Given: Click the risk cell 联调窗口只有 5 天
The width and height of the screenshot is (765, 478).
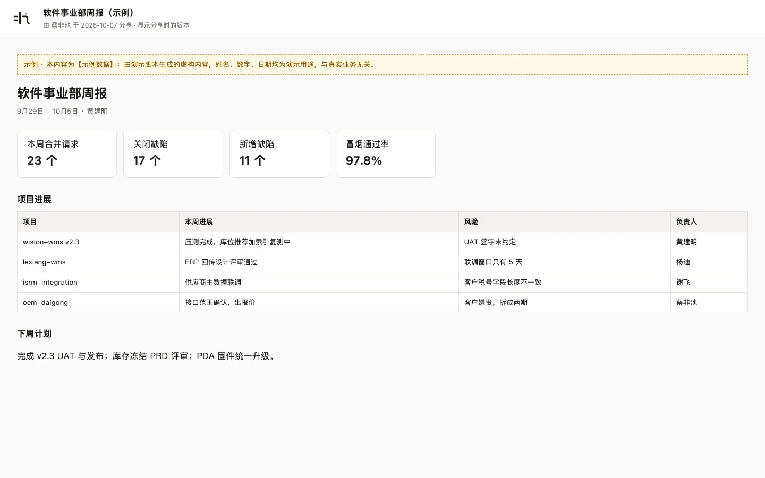Looking at the screenshot, I should click(565, 262).
